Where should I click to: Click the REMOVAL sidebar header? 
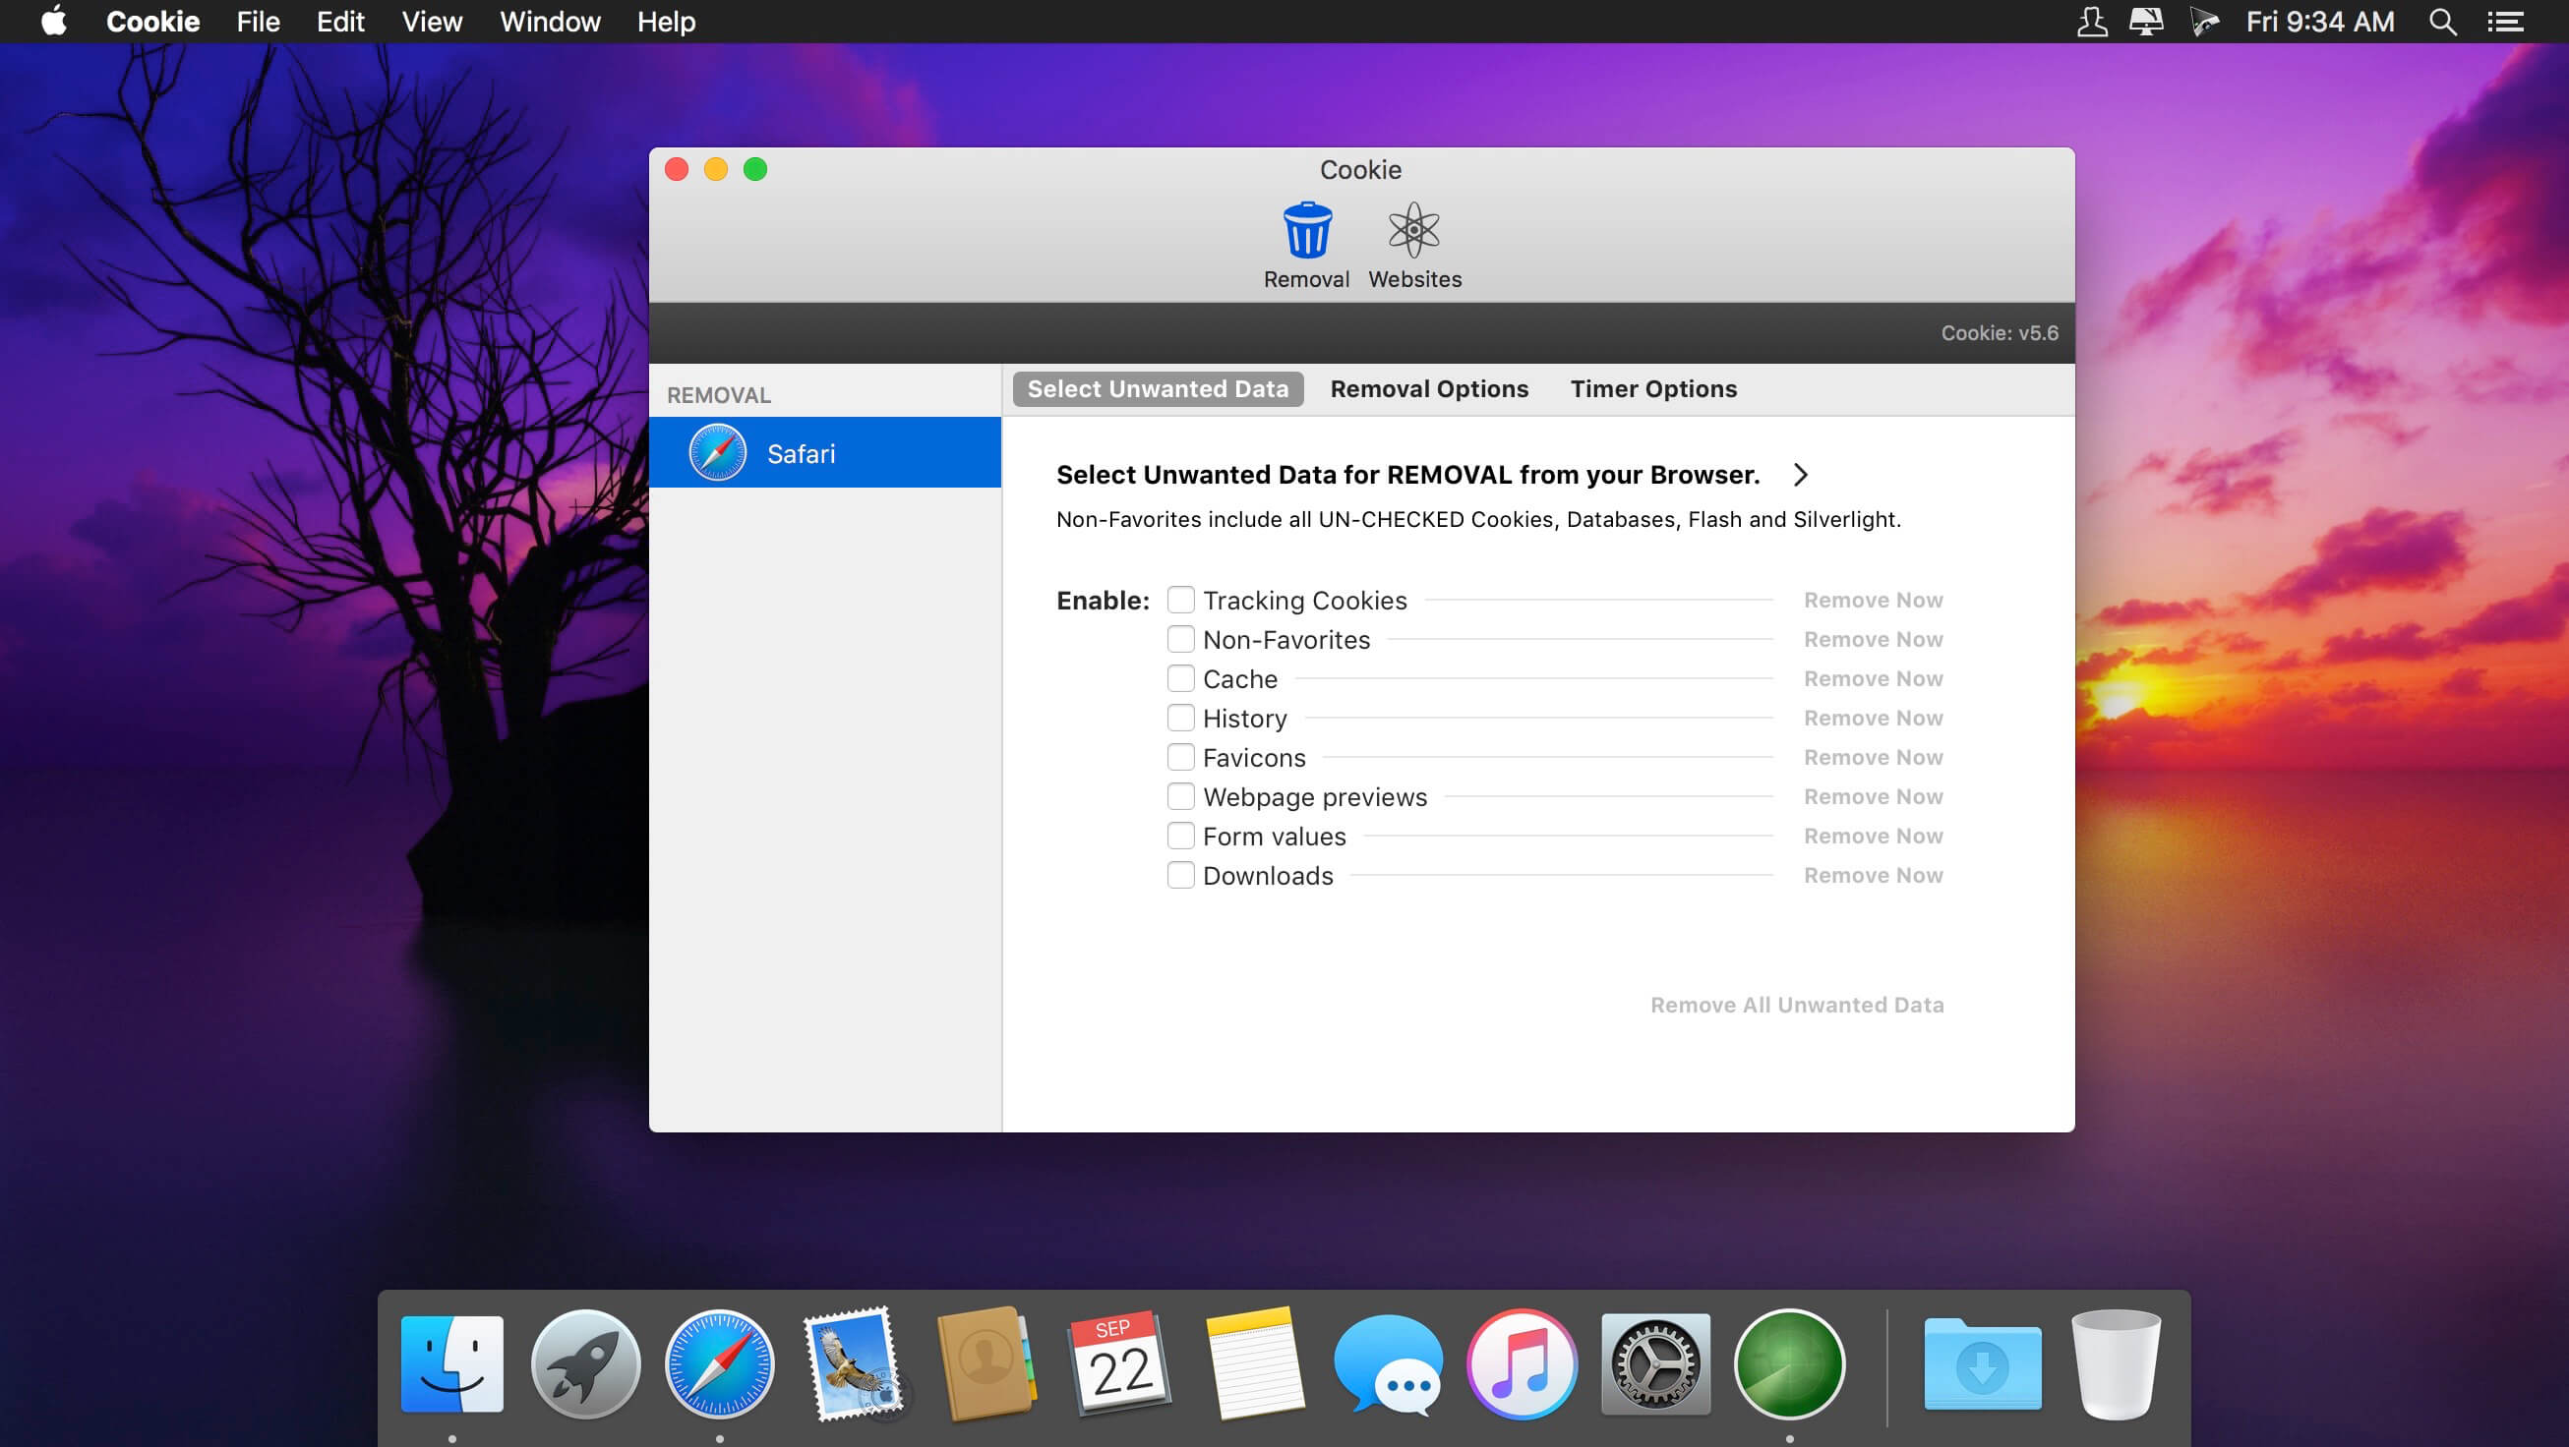(x=718, y=394)
